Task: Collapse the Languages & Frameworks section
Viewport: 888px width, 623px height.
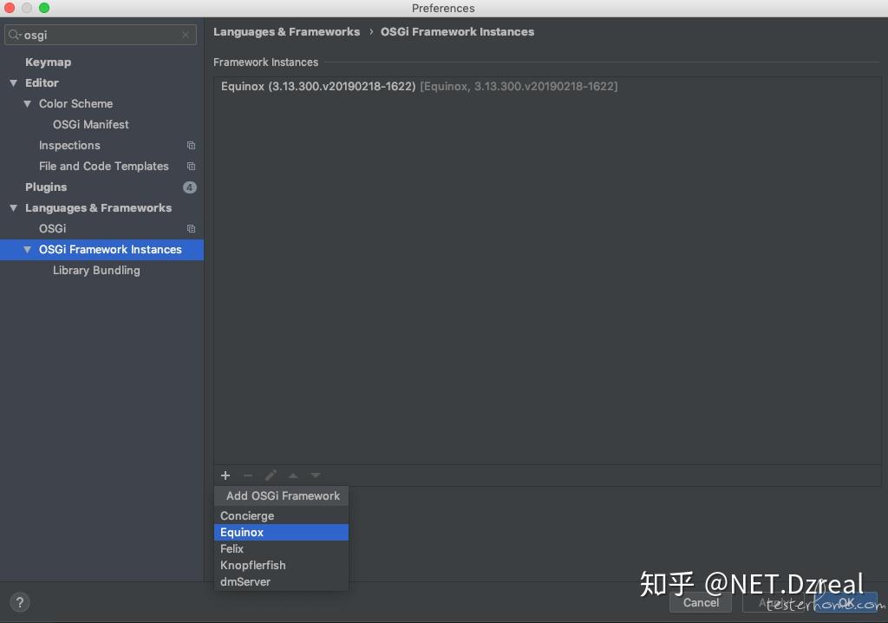Action: (x=13, y=207)
